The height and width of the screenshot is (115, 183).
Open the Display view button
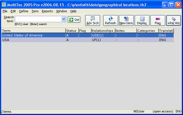coord(142,20)
